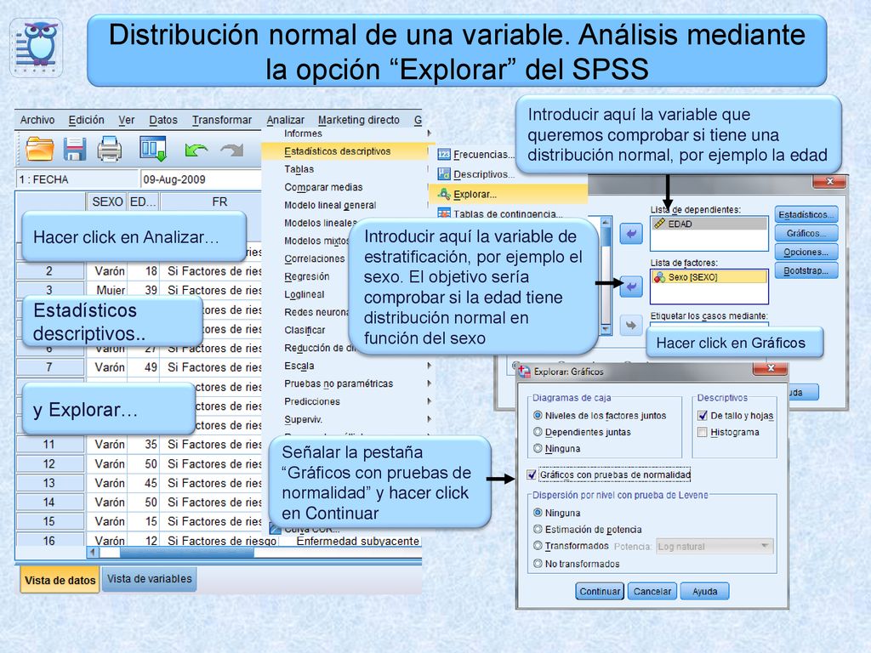This screenshot has width=871, height=653.
Task: Expand the Superviv. submenu arrow
Action: [430, 418]
